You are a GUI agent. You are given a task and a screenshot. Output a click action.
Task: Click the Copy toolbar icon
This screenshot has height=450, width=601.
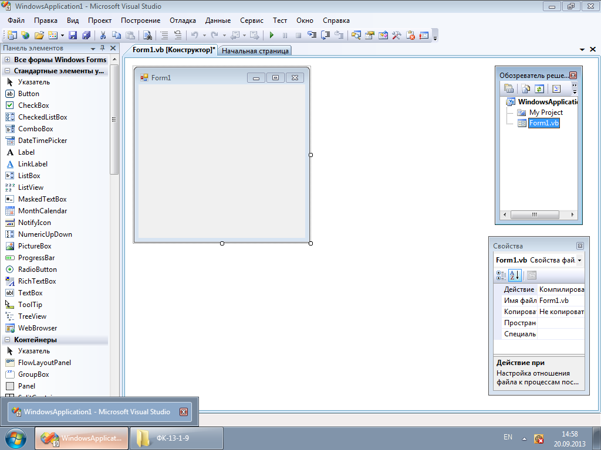click(x=117, y=35)
